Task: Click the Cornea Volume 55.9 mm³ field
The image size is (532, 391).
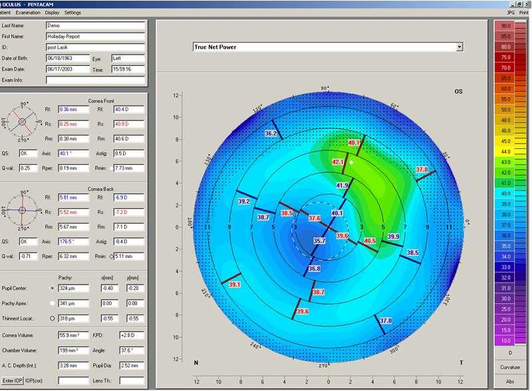Action: coord(73,335)
